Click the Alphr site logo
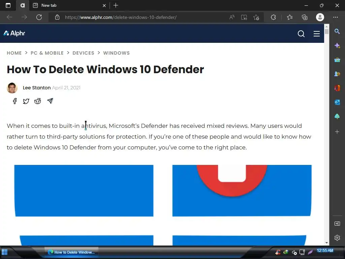 (x=14, y=33)
